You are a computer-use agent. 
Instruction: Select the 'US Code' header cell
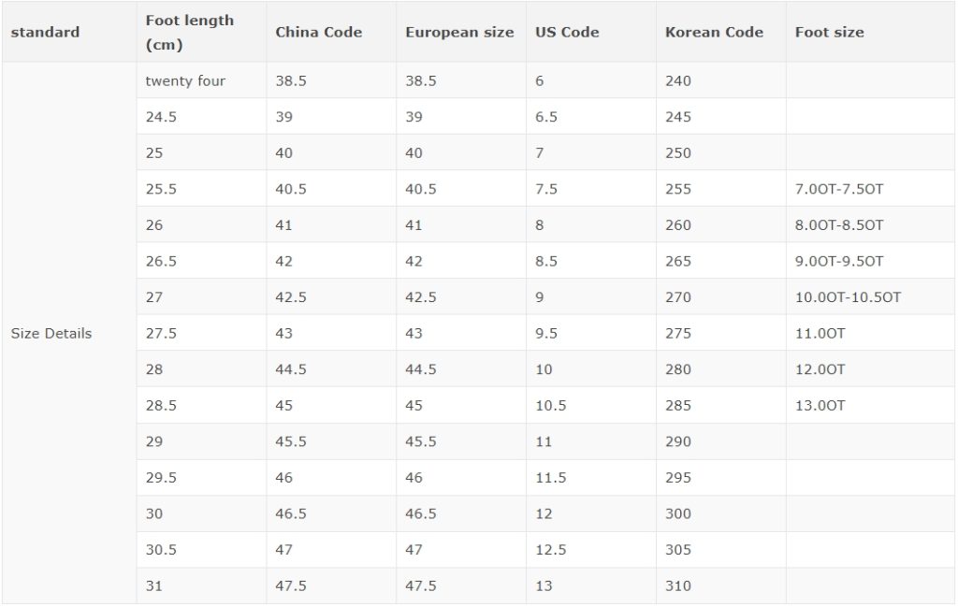tap(591, 32)
